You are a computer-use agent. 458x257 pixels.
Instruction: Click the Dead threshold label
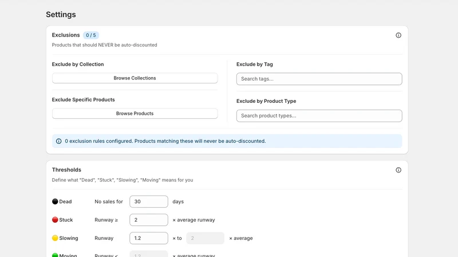tap(65, 202)
